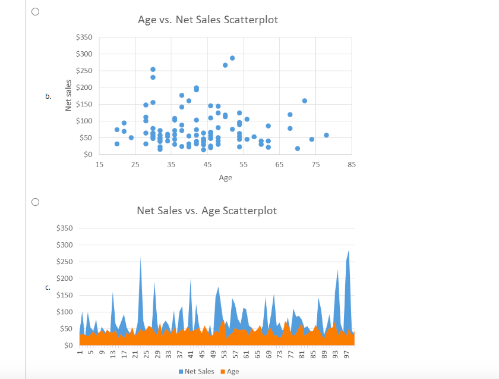Click the $200 axis label in chart b
Viewport: 499px width, 379px height.
[84, 87]
